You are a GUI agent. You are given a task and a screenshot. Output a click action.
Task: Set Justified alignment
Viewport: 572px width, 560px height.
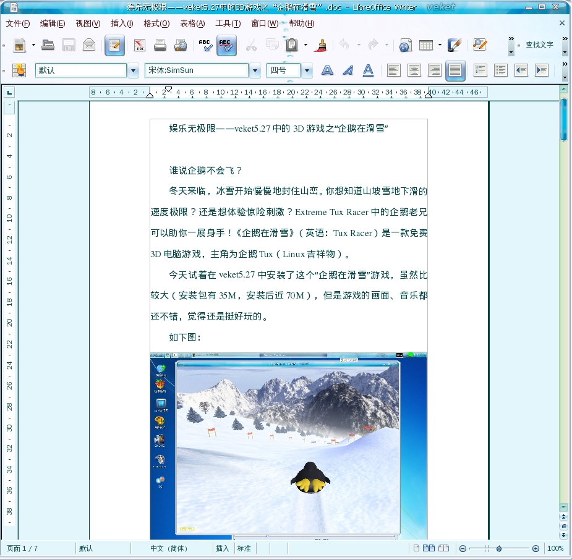(455, 70)
